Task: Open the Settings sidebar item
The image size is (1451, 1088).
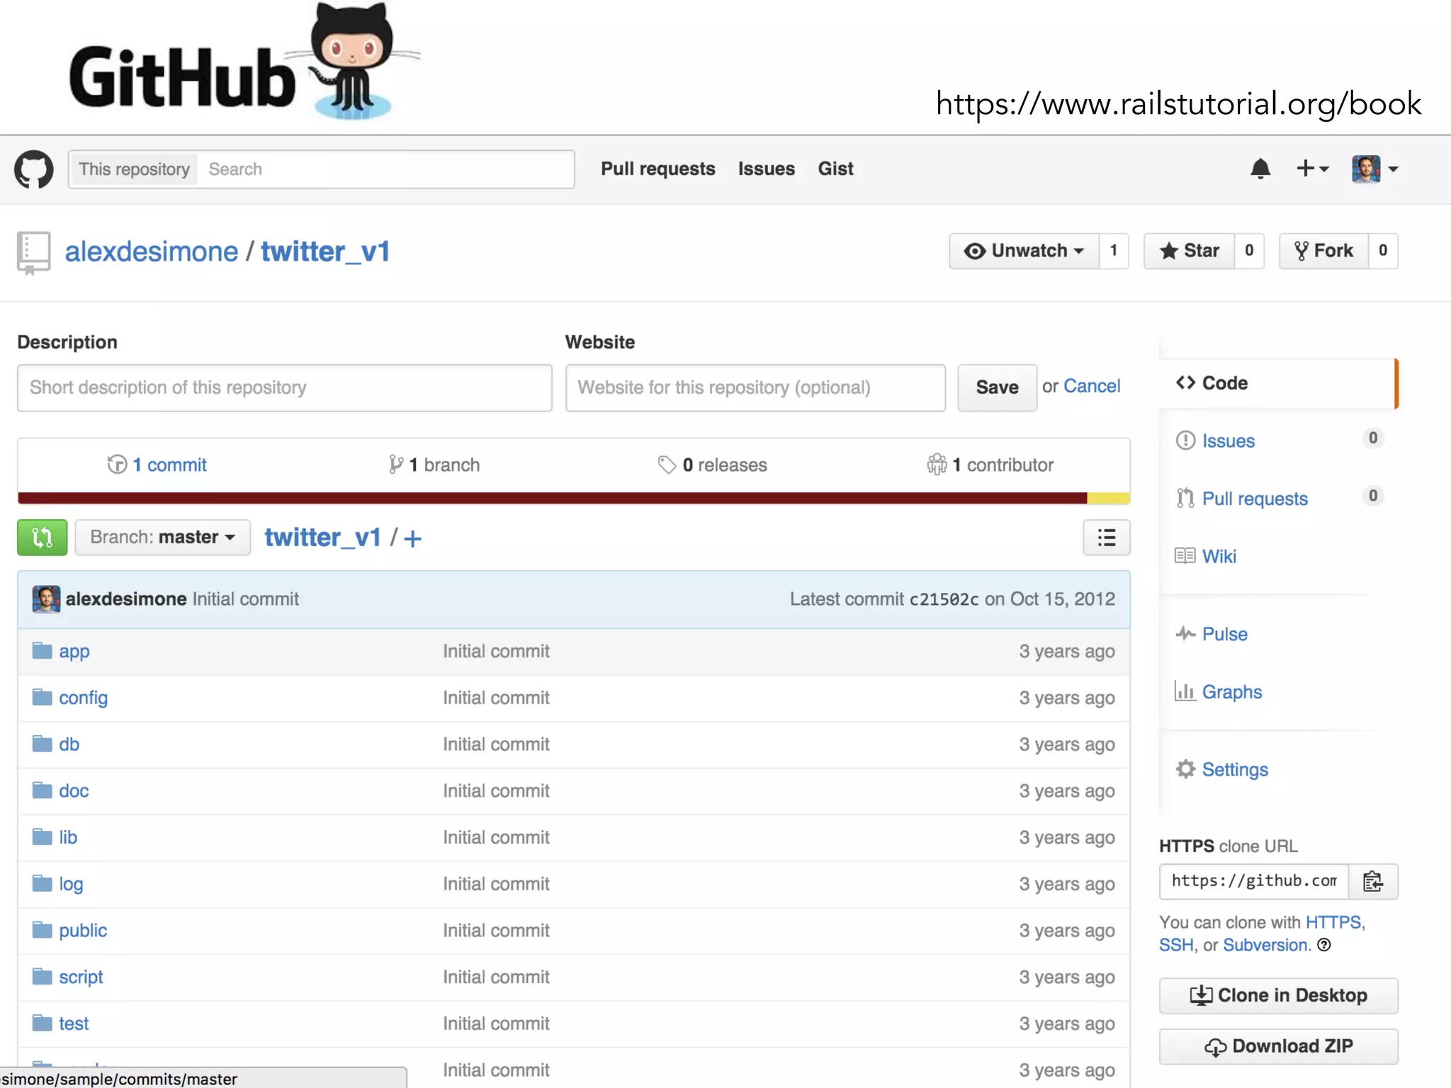Action: point(1234,769)
